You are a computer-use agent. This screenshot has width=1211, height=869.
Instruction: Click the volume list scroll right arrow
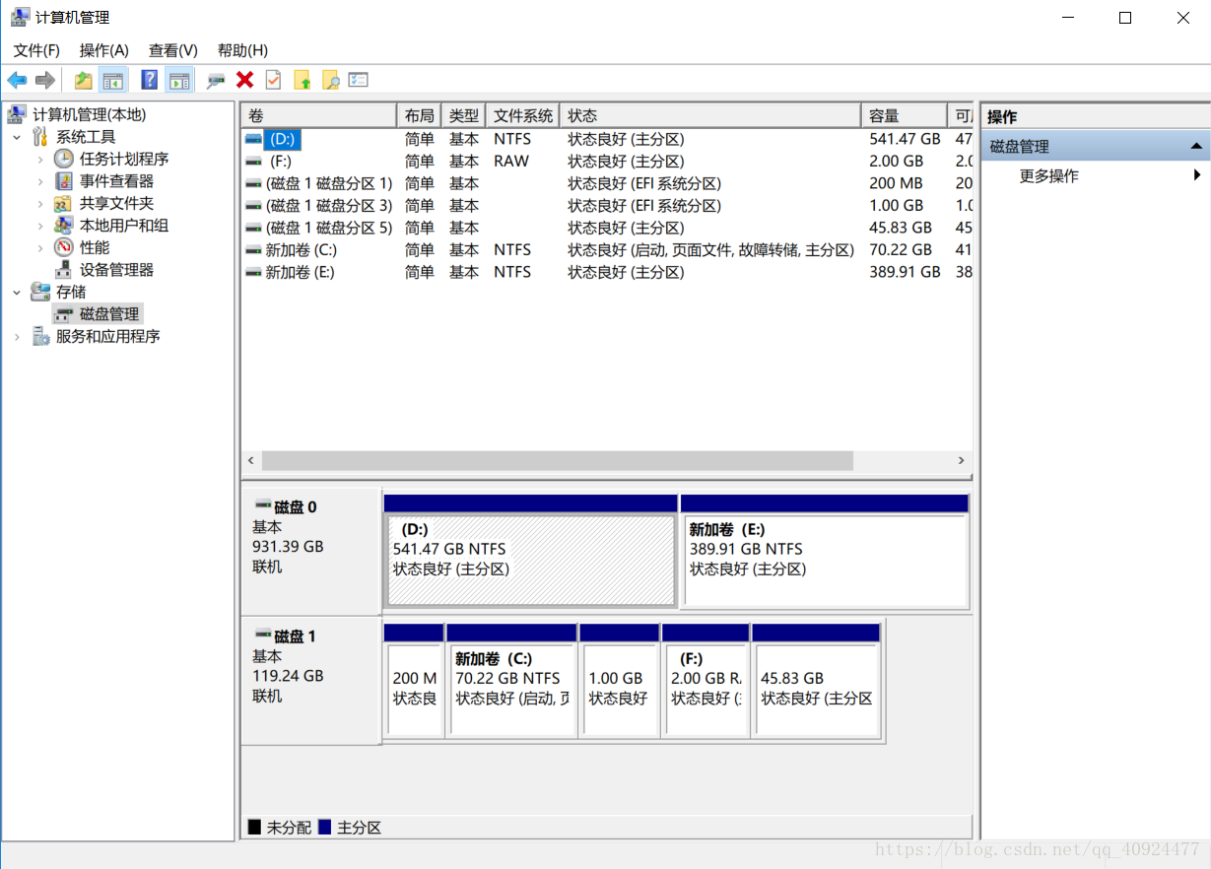click(962, 461)
